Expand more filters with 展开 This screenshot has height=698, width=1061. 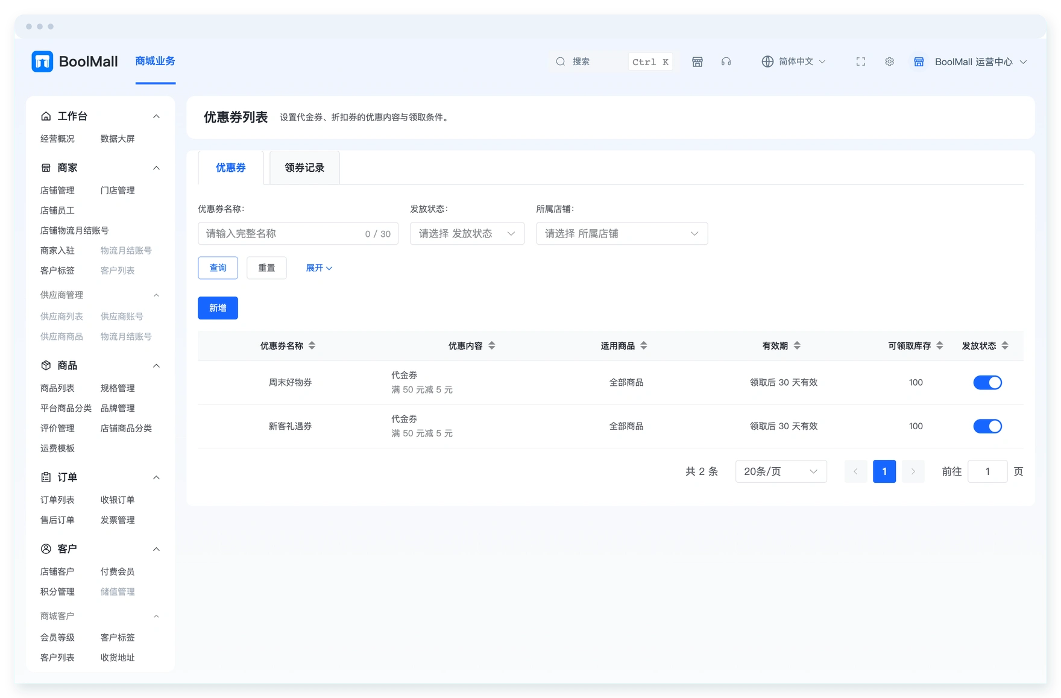[x=319, y=268]
